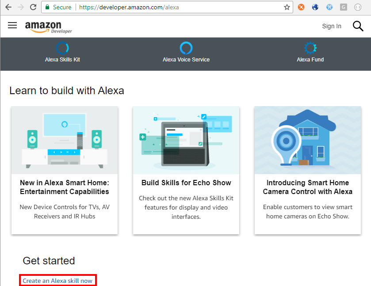Screen dimensions: 371x286
Task: Open Alexa Voice Service tab
Action: click(186, 60)
